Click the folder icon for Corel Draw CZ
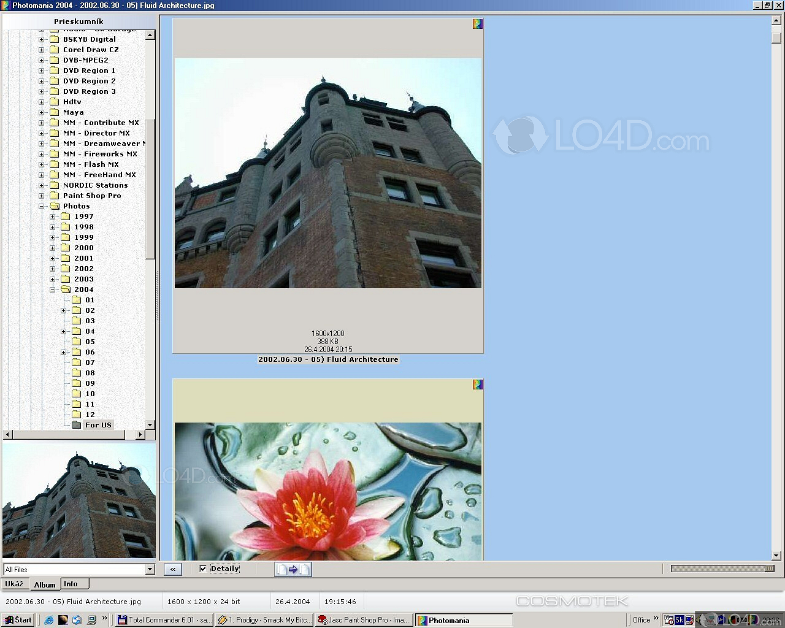Viewport: 785px width, 628px height. [54, 50]
